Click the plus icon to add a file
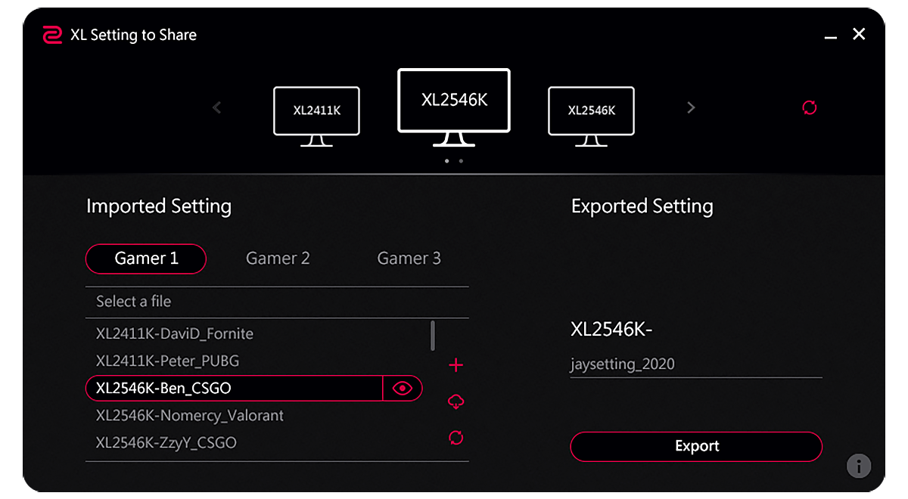The image size is (908, 499). 456,366
